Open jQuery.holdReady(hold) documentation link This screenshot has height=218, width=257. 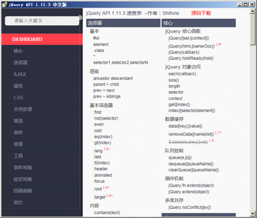pyautogui.click(x=191, y=58)
